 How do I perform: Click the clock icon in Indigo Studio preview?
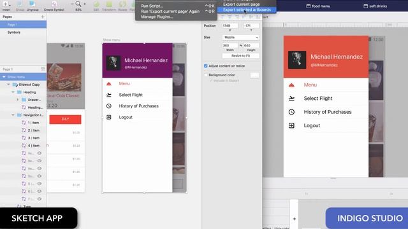[291, 112]
